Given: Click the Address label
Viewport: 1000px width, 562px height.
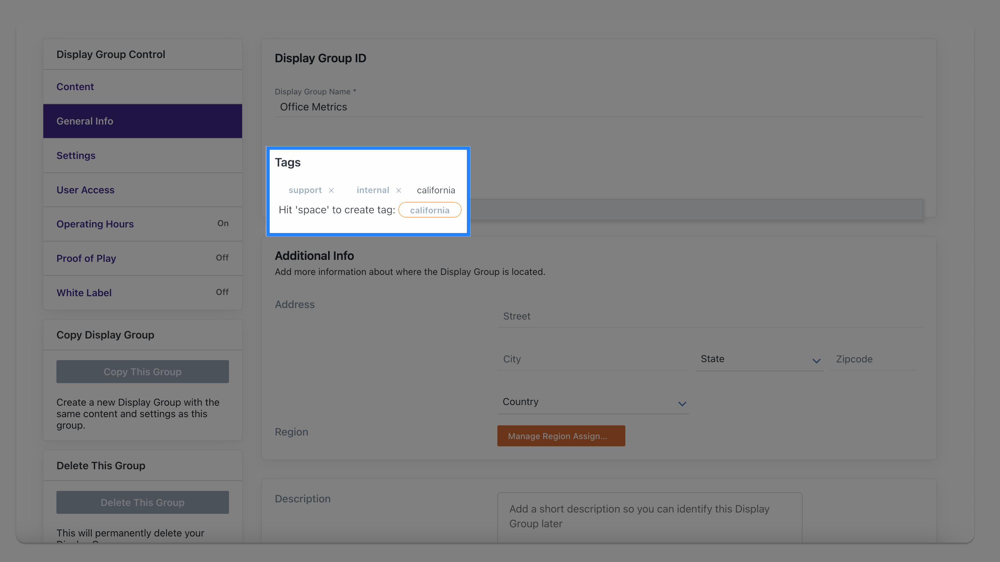Looking at the screenshot, I should pyautogui.click(x=295, y=304).
